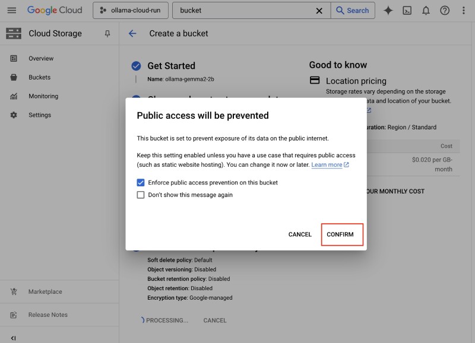
Task: Go back using the left arrow
Action: 132,34
